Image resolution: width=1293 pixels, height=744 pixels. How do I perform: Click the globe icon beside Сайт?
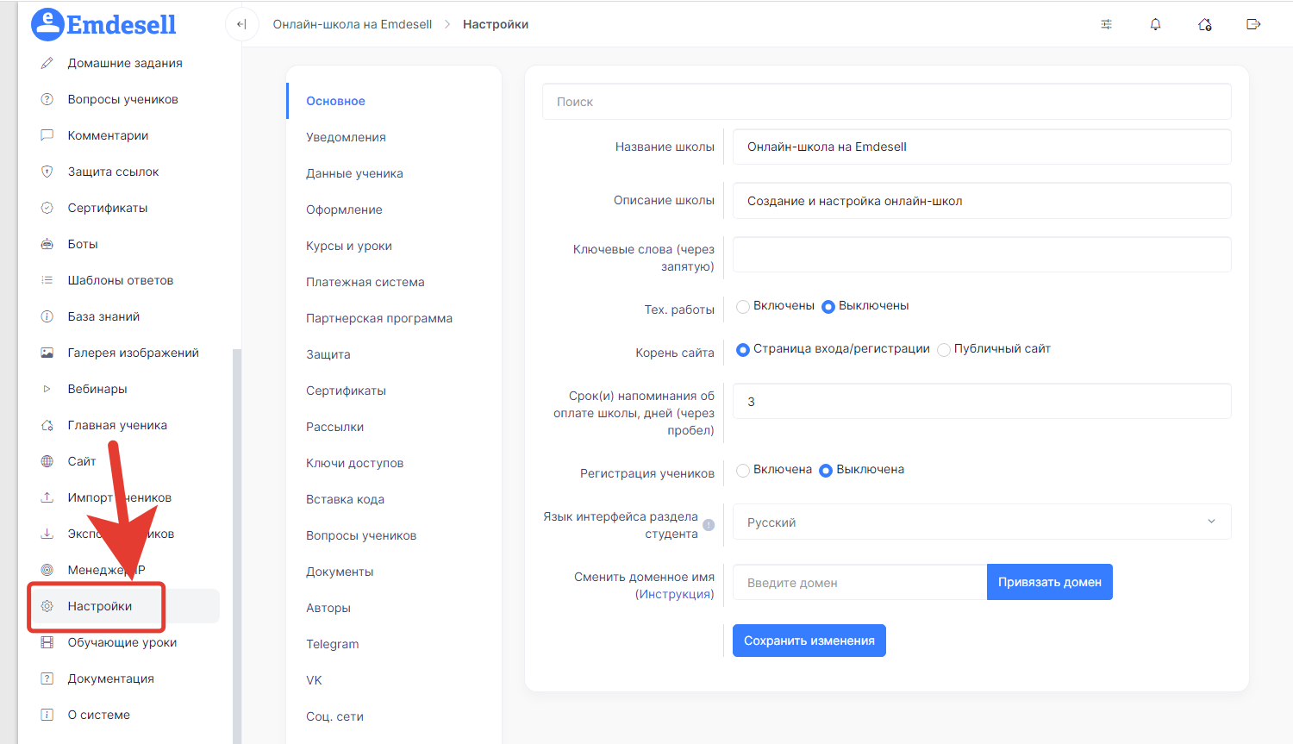47,461
